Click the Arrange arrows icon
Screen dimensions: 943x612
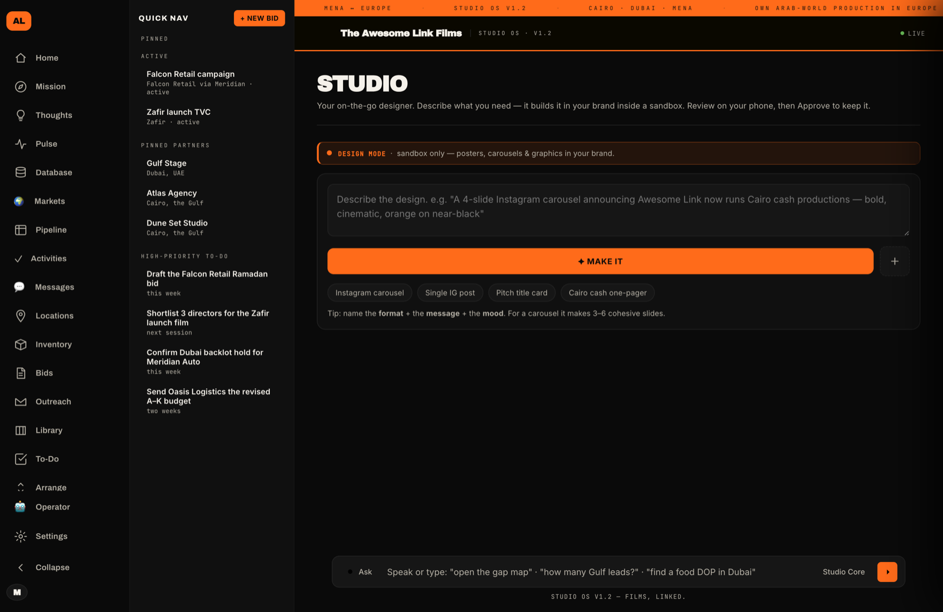click(x=21, y=488)
